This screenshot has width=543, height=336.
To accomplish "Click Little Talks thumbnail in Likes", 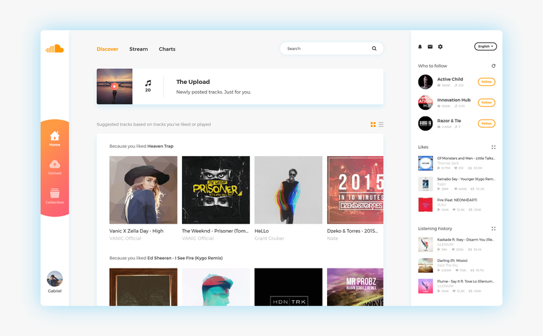I will (x=425, y=163).
